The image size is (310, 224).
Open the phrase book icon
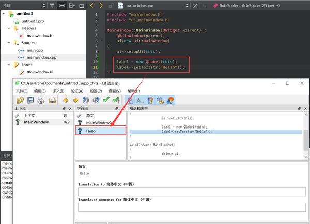(x=52, y=100)
